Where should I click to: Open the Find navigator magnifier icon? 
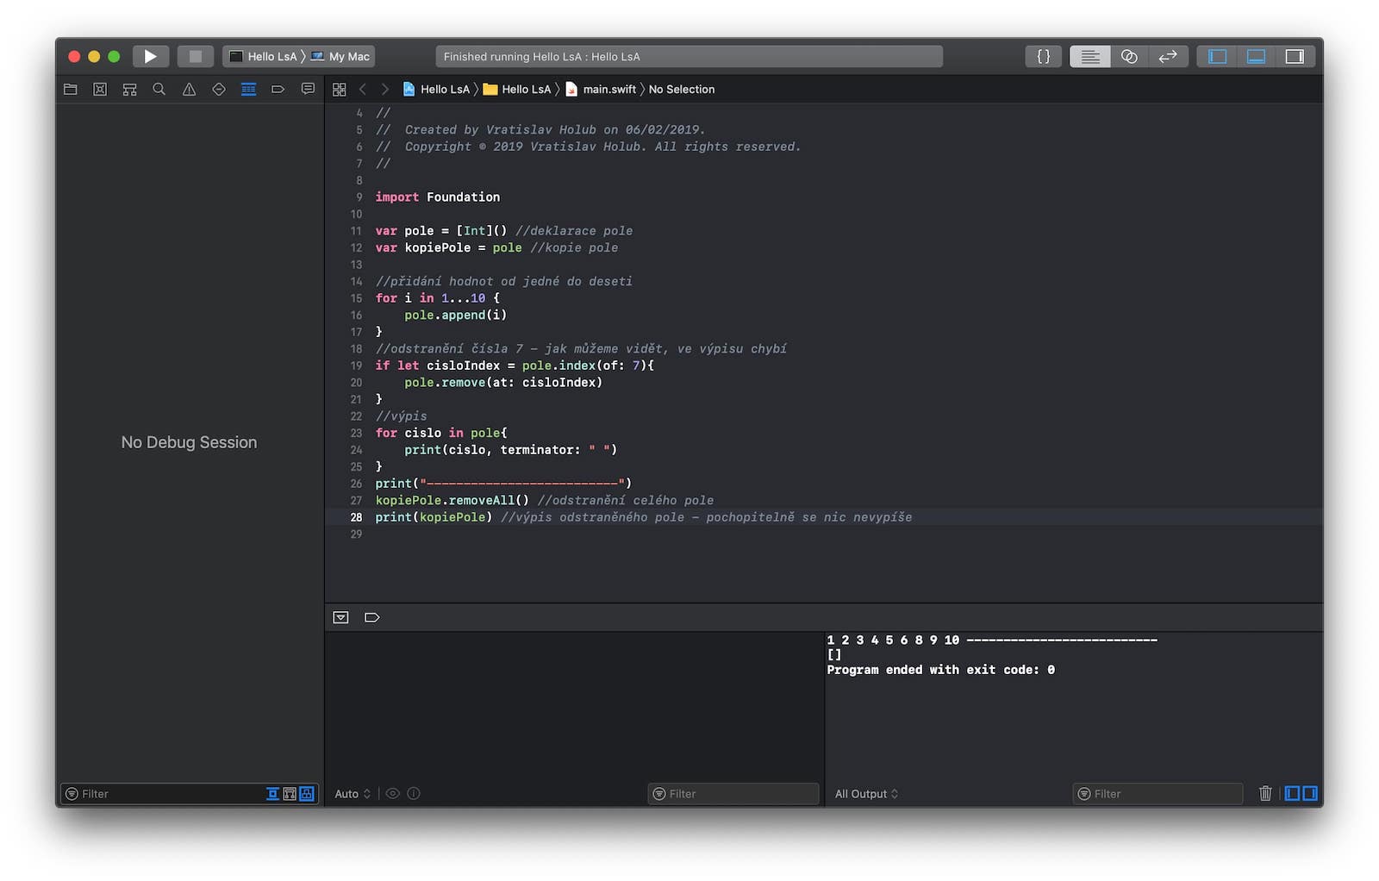[x=159, y=90]
